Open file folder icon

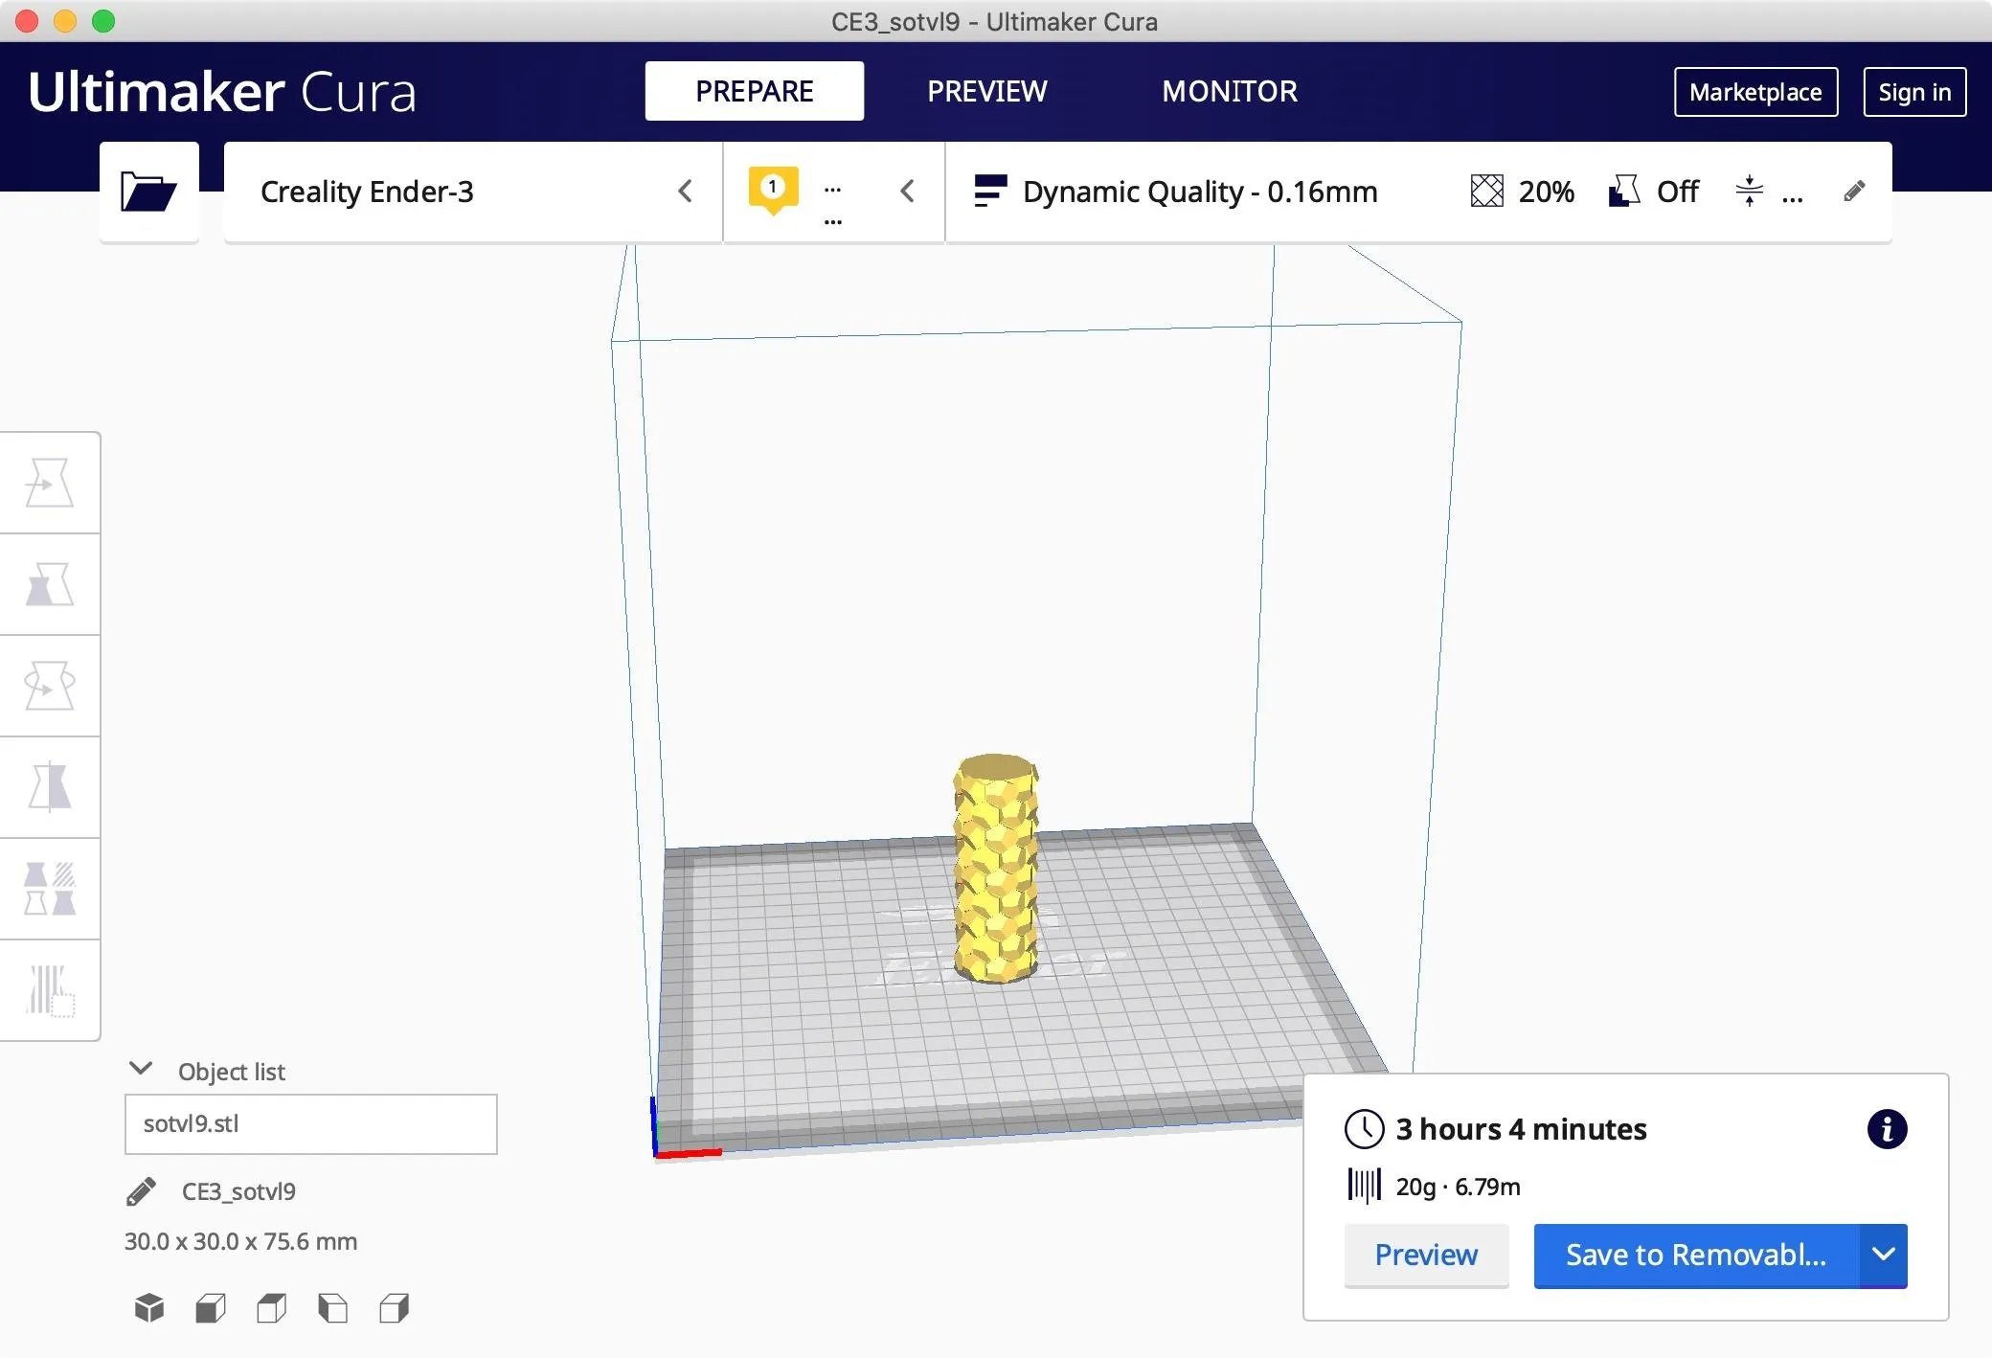point(148,192)
